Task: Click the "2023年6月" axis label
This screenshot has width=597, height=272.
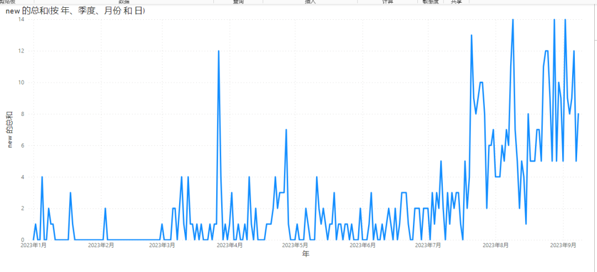Action: tap(363, 246)
